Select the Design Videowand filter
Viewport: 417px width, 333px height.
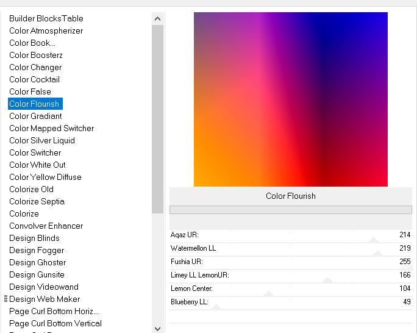[44, 287]
